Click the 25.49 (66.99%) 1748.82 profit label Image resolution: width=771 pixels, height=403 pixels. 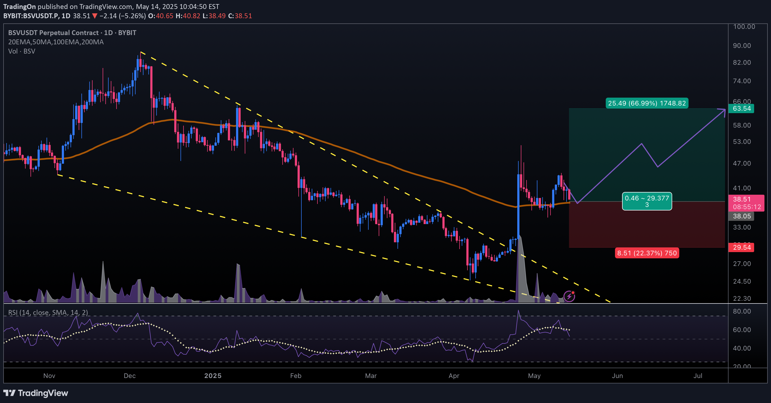[647, 103]
